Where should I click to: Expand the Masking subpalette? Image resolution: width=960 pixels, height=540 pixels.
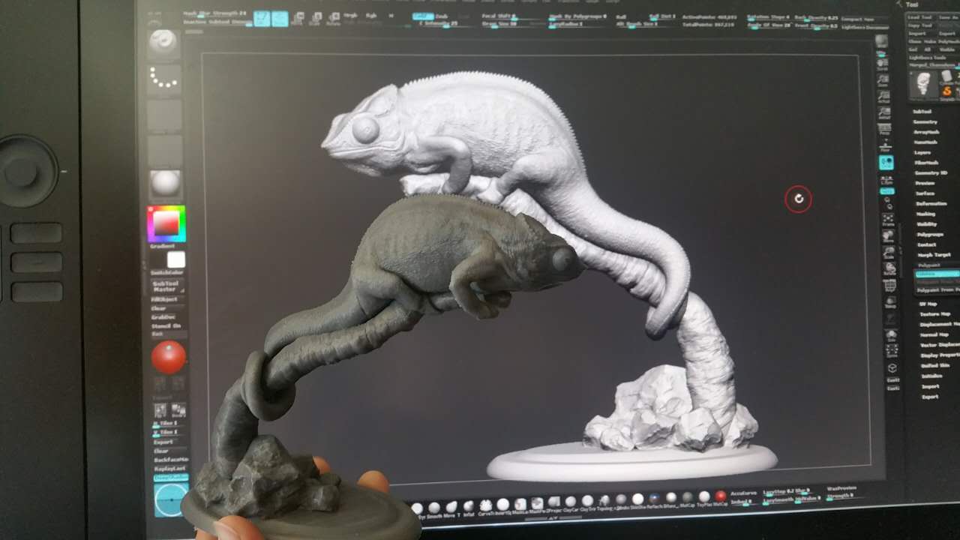[925, 214]
